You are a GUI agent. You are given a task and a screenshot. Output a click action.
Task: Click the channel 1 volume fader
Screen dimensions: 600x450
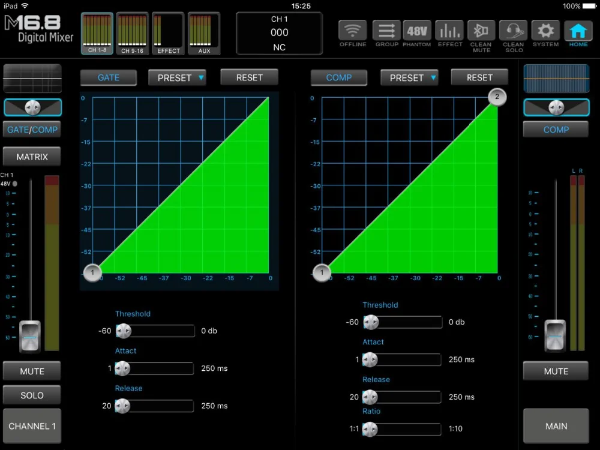click(x=30, y=337)
